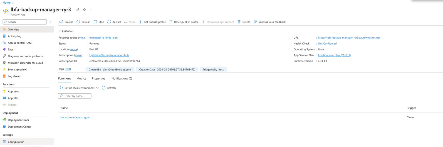Click the CreationDate tag chip
The height and width of the screenshot is (147, 443).
(167, 69)
